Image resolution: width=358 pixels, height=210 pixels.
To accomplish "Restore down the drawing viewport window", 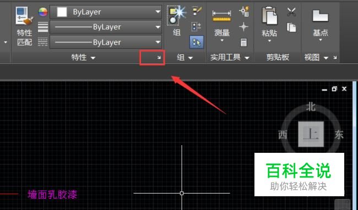I will click(334, 89).
